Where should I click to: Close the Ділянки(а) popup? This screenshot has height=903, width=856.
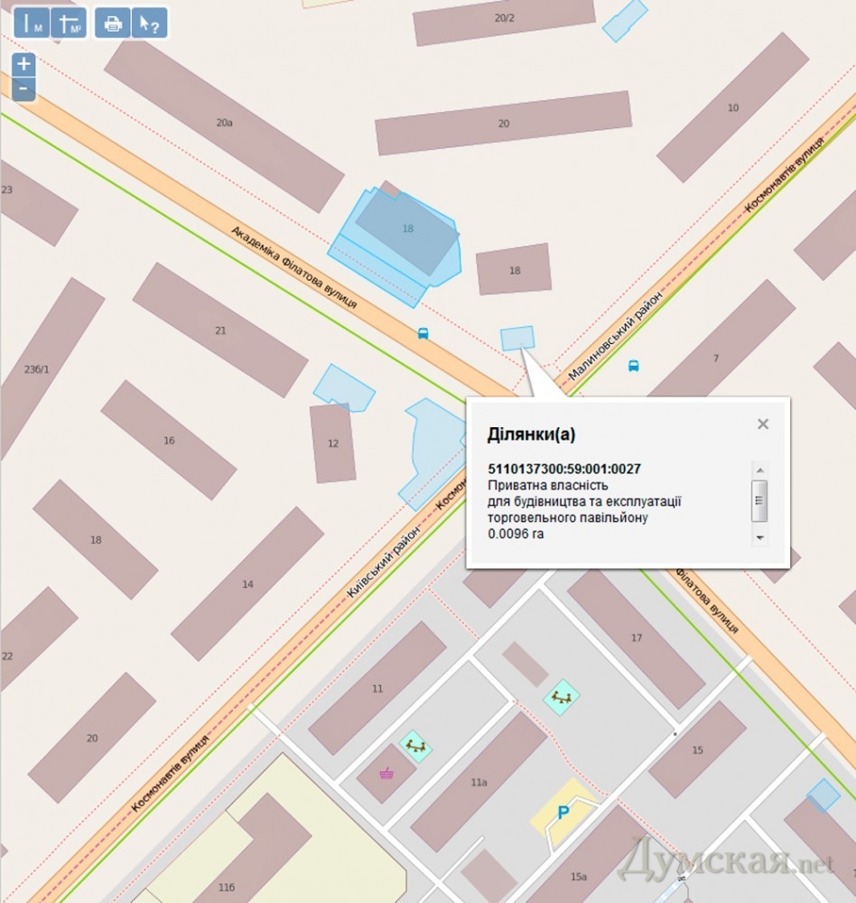point(763,424)
